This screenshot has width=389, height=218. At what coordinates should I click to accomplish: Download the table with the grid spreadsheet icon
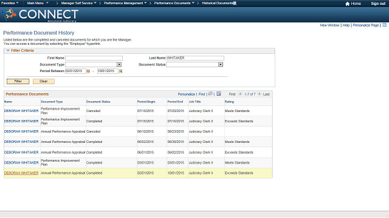pos(219,94)
